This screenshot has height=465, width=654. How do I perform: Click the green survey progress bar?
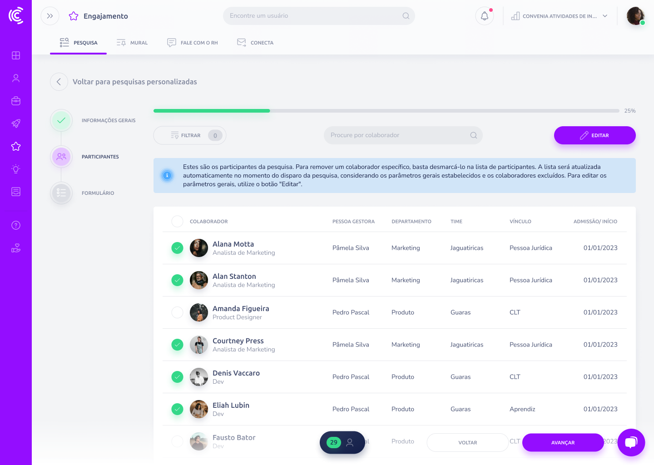212,111
